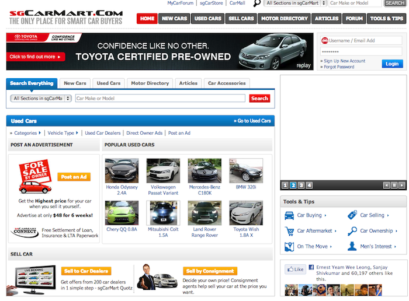Click the Facebook Like thumbs-up button
The height and width of the screenshot is (301, 409).
(295, 269)
